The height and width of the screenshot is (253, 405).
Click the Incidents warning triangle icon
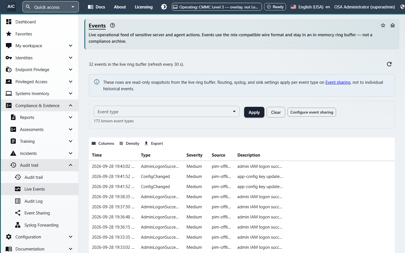(x=13, y=153)
